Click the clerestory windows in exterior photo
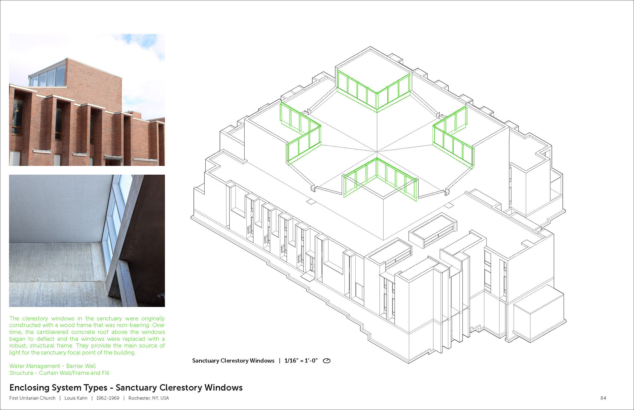 [48, 78]
